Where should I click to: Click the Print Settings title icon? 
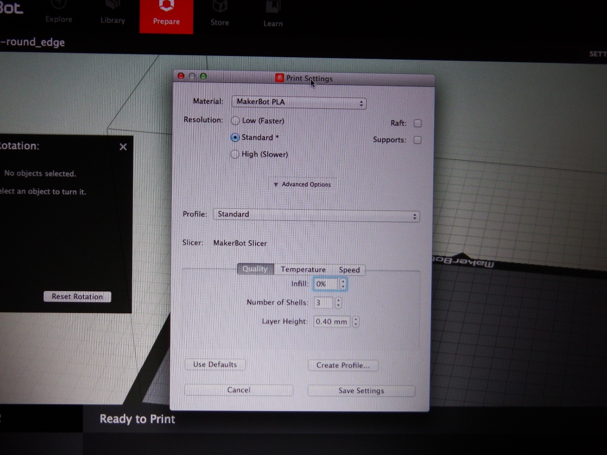[279, 78]
